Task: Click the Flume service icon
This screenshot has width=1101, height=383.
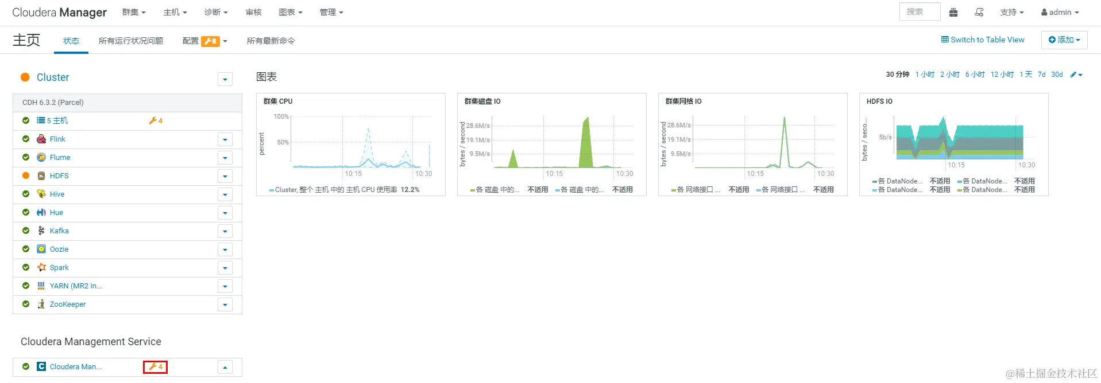Action: (x=41, y=157)
